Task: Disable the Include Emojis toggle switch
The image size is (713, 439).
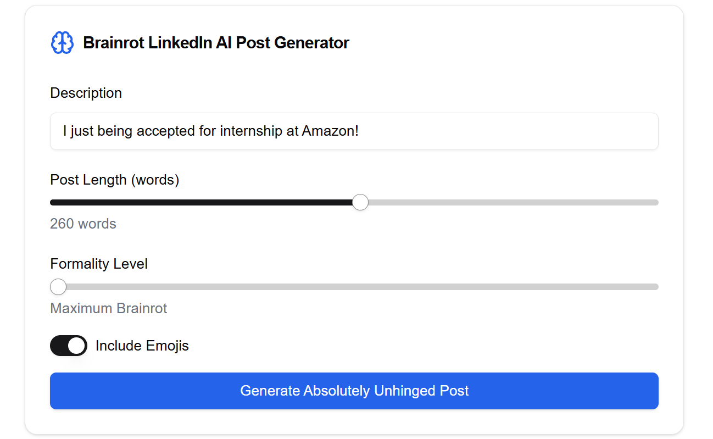Action: point(69,346)
